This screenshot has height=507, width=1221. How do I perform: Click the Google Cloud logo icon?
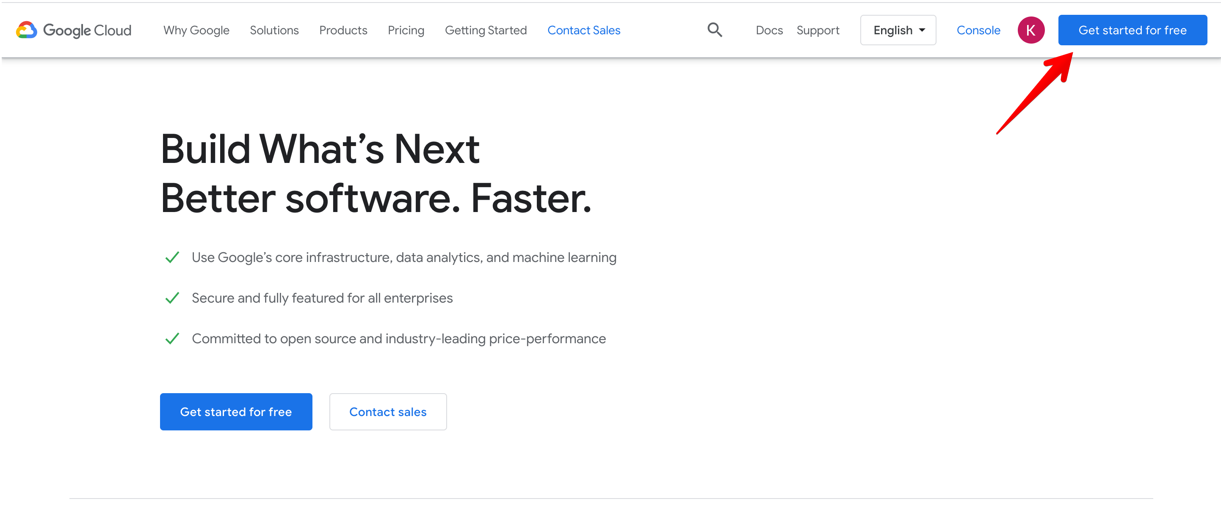[x=27, y=30]
